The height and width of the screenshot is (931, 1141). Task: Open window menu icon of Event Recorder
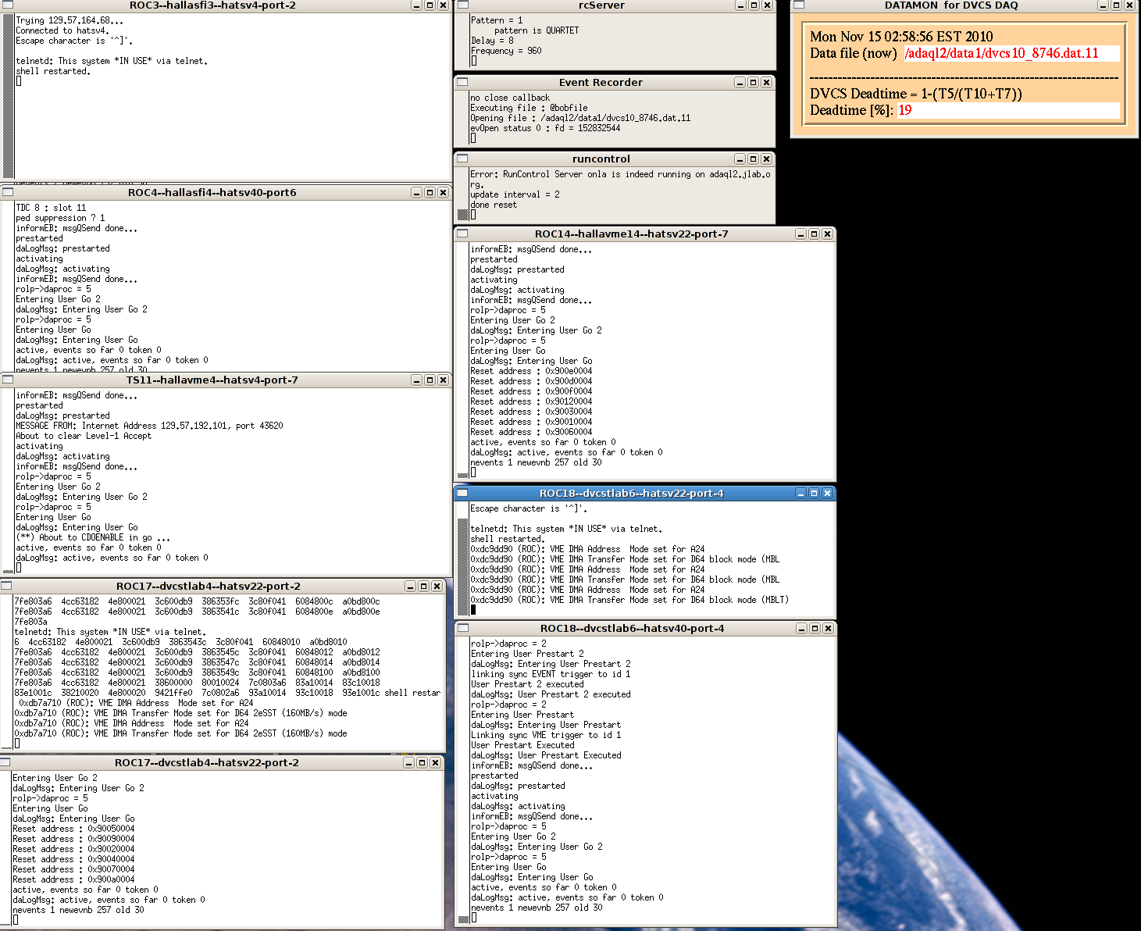[x=462, y=82]
